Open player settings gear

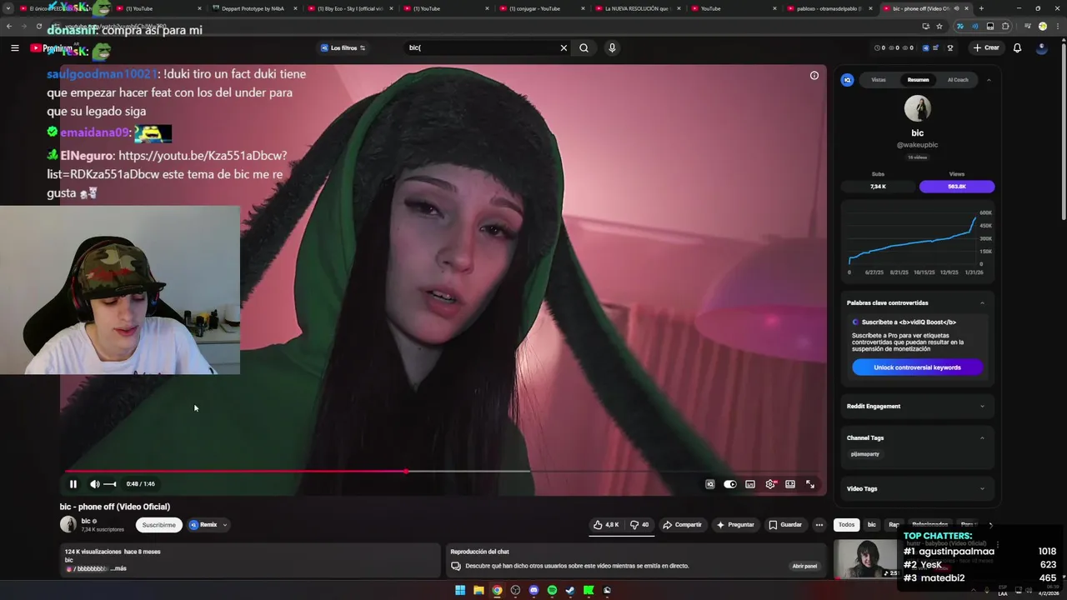770,484
